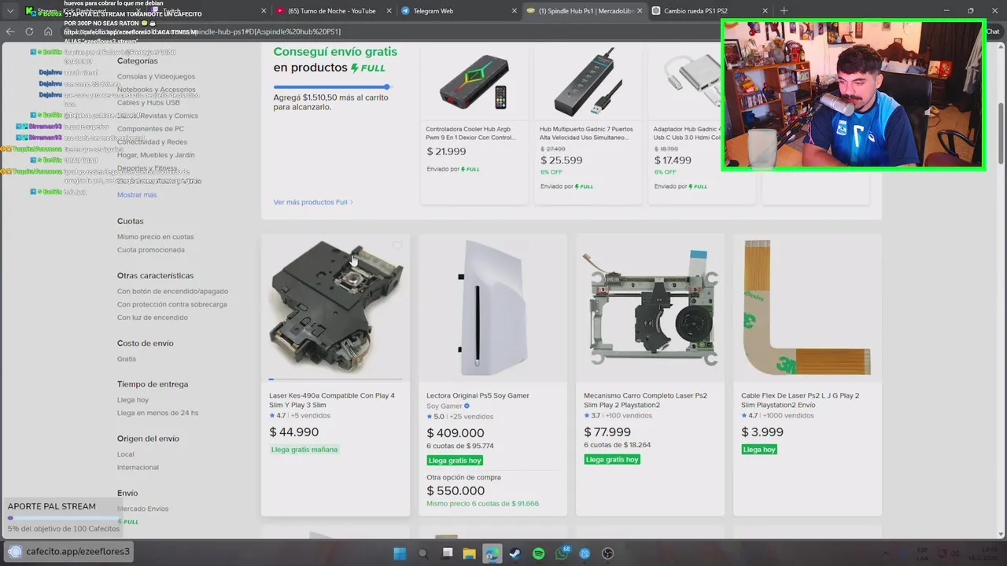Filter by Consolas y Videojuegos category
The width and height of the screenshot is (1007, 566).
[x=156, y=76]
